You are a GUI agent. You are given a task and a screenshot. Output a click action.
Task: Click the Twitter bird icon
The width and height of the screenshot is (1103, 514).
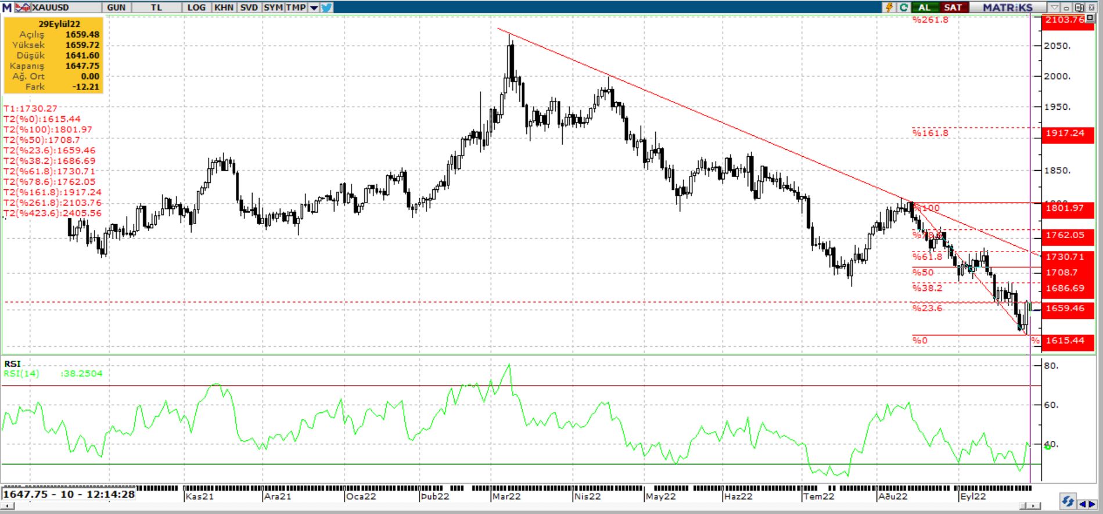(x=326, y=8)
